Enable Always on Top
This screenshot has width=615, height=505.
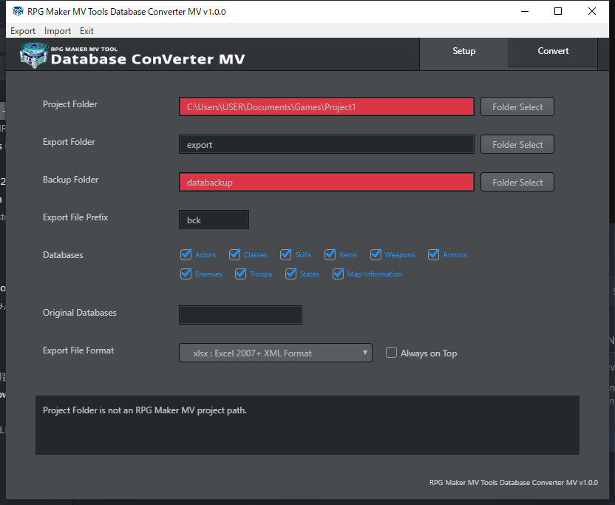click(391, 353)
